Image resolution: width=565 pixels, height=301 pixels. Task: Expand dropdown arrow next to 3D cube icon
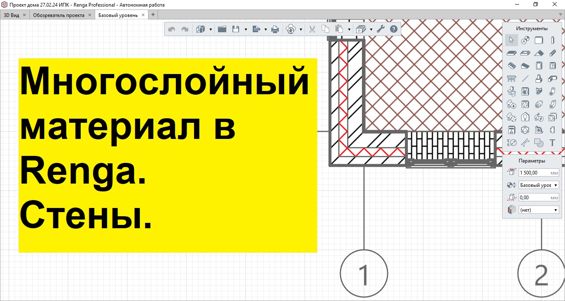[x=211, y=29]
